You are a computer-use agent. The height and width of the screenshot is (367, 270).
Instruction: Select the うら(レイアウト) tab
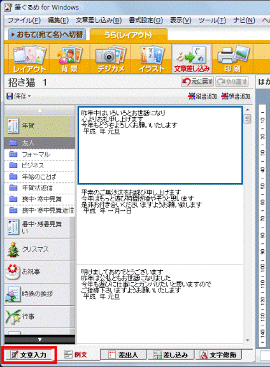129,35
